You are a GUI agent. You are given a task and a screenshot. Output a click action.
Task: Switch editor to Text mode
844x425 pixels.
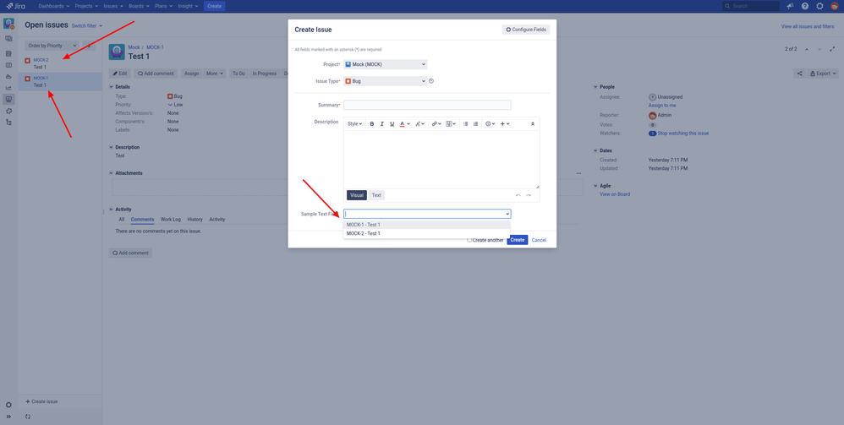tap(376, 195)
